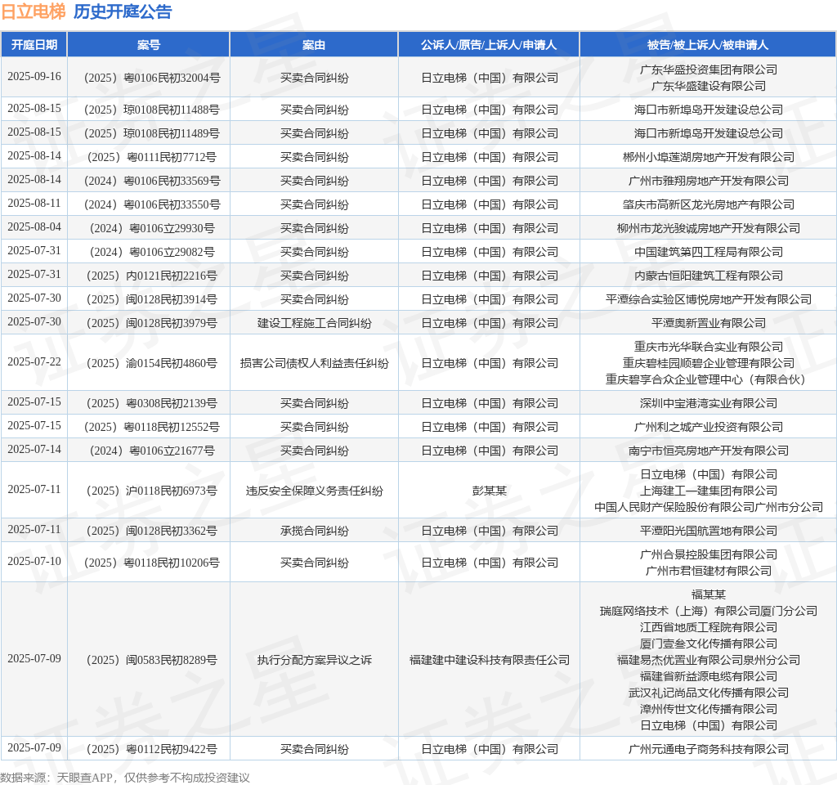Click case number 沪0118民初6973号

click(x=152, y=491)
